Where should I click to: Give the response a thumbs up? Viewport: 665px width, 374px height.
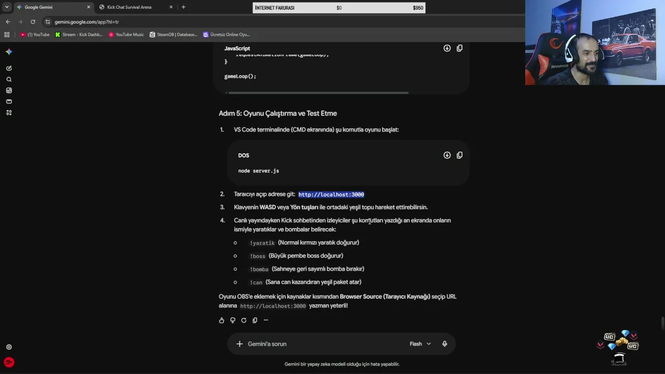pos(222,320)
